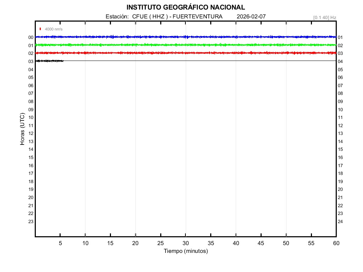This screenshot has width=363, height=272.
Task: Click hour 23 on the left axis
Action: coord(31,222)
